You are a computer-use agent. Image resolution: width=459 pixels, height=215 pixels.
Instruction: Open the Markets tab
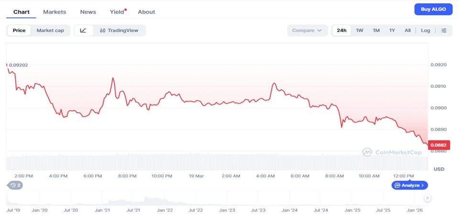pyautogui.click(x=55, y=12)
